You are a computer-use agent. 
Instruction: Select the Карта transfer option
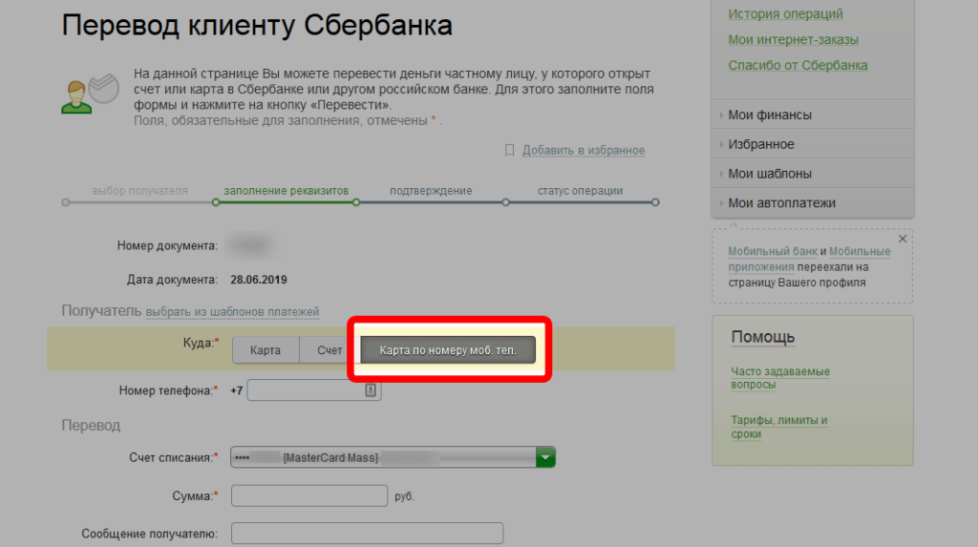[266, 350]
